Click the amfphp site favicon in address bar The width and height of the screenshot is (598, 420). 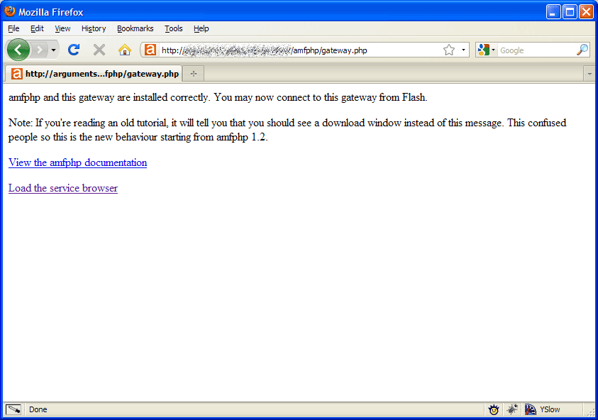pyautogui.click(x=150, y=50)
